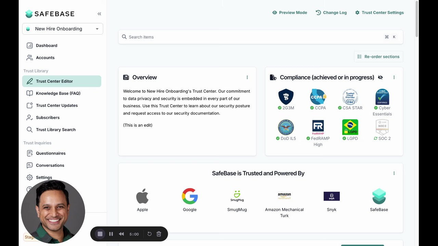Delete the recording with trash icon
This screenshot has width=438, height=246.
(x=159, y=234)
